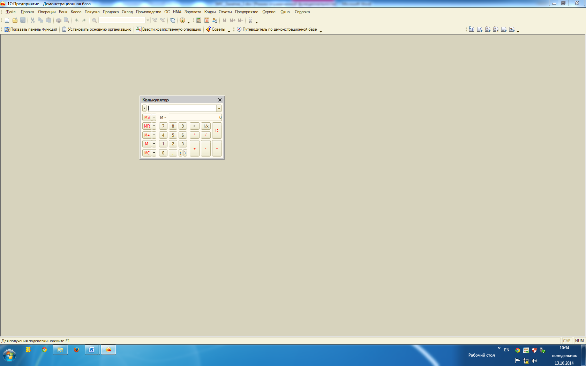Expand the Путеводитель toolbar dropdown arrow
This screenshot has height=366, width=586.
pos(321,31)
